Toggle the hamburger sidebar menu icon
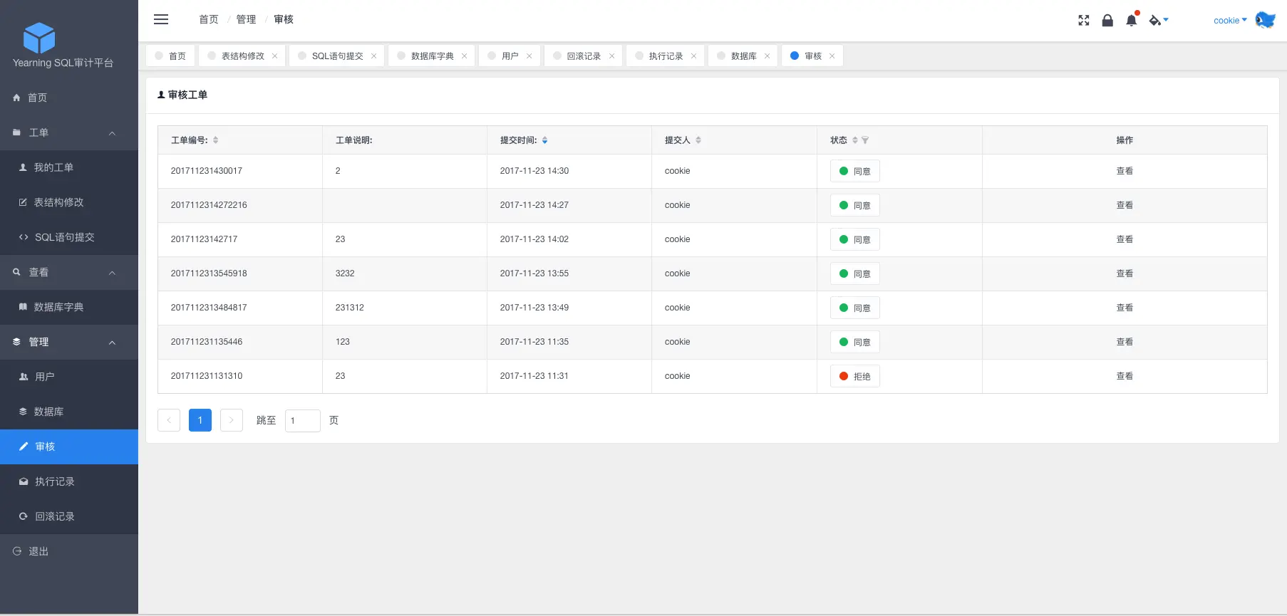 click(161, 19)
